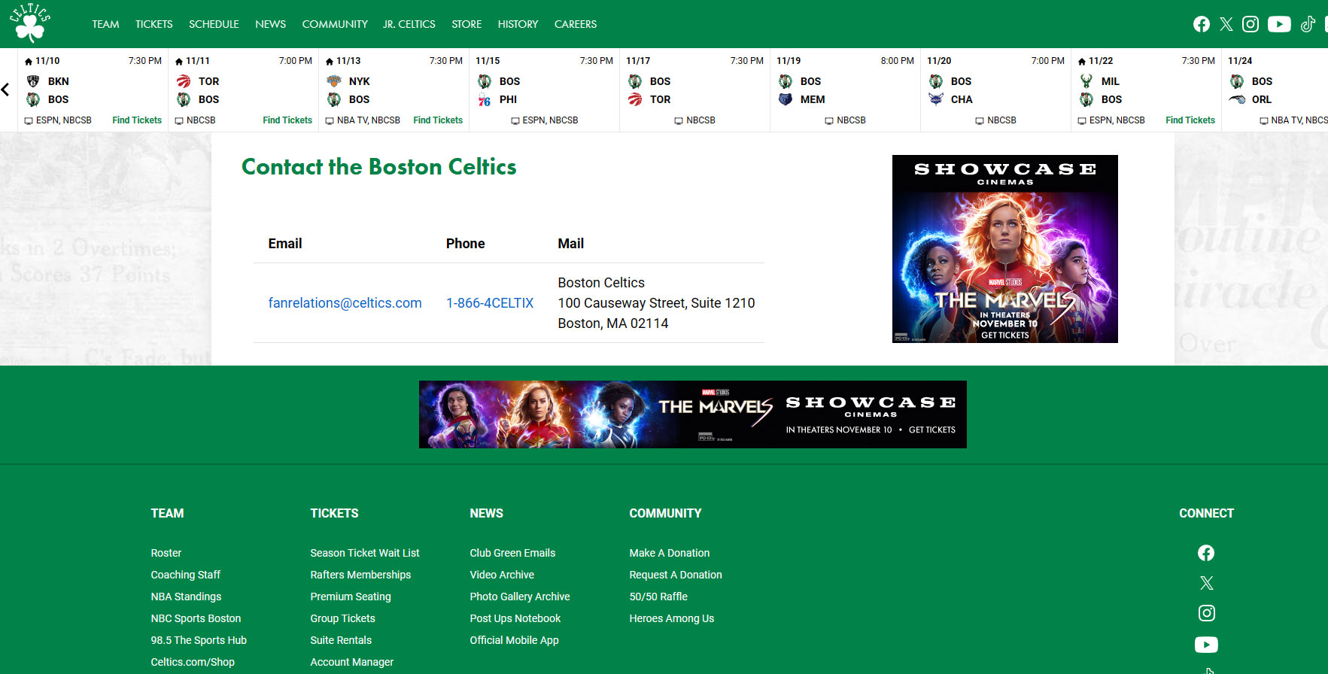Click The Marvels Showcase Cinemas square ad
Viewport: 1328px width, 674px height.
point(1004,249)
